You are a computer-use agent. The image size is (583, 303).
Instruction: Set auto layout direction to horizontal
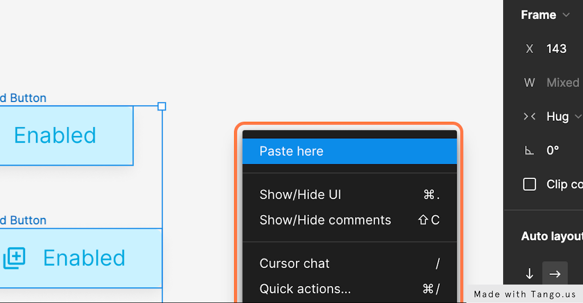(554, 274)
